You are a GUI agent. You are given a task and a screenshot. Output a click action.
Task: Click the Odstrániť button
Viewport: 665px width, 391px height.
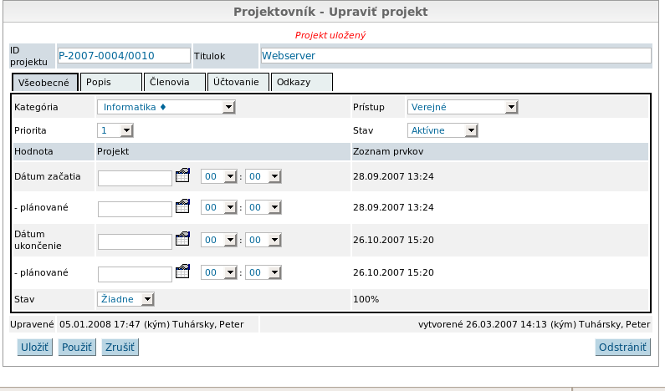622,348
